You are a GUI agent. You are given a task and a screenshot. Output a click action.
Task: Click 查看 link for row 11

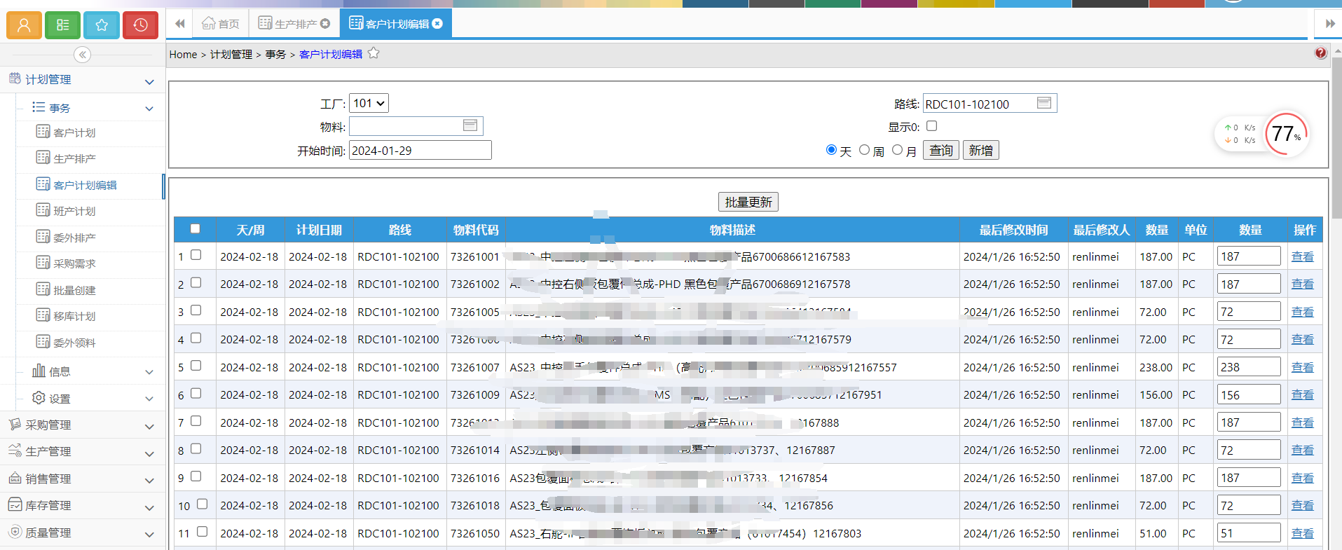tap(1303, 533)
